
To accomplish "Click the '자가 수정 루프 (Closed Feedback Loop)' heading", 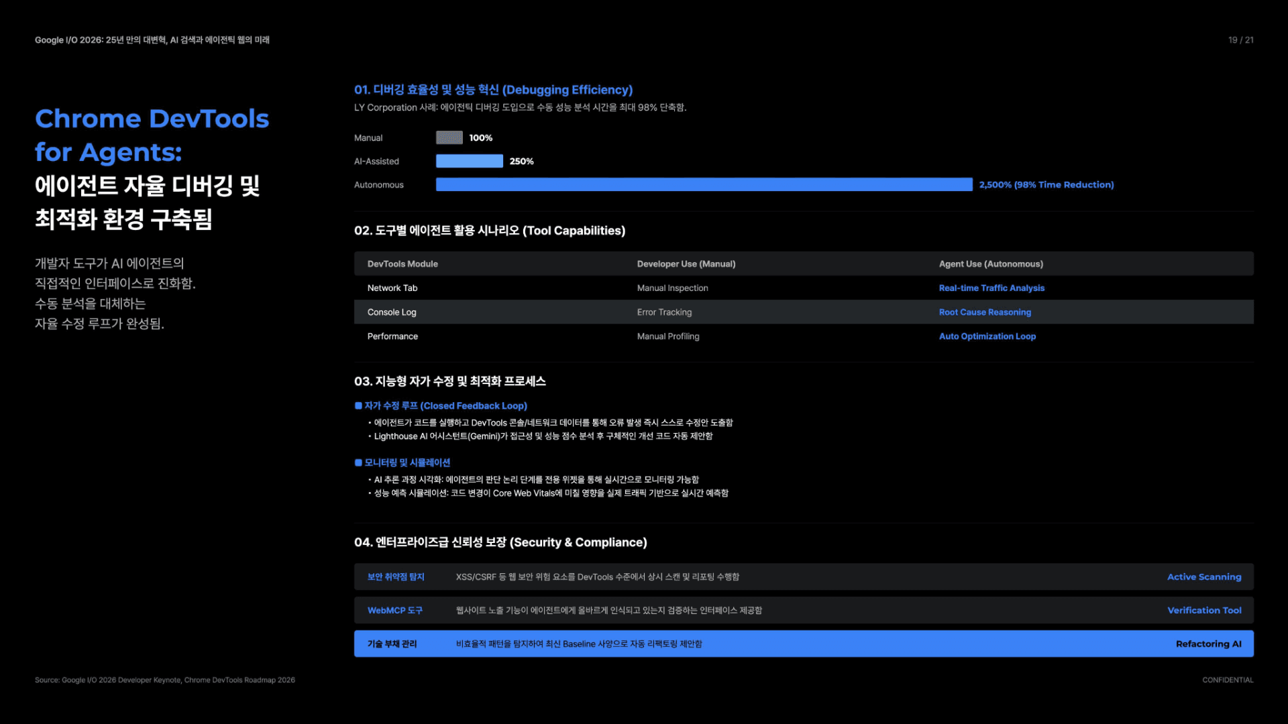I will tap(445, 406).
